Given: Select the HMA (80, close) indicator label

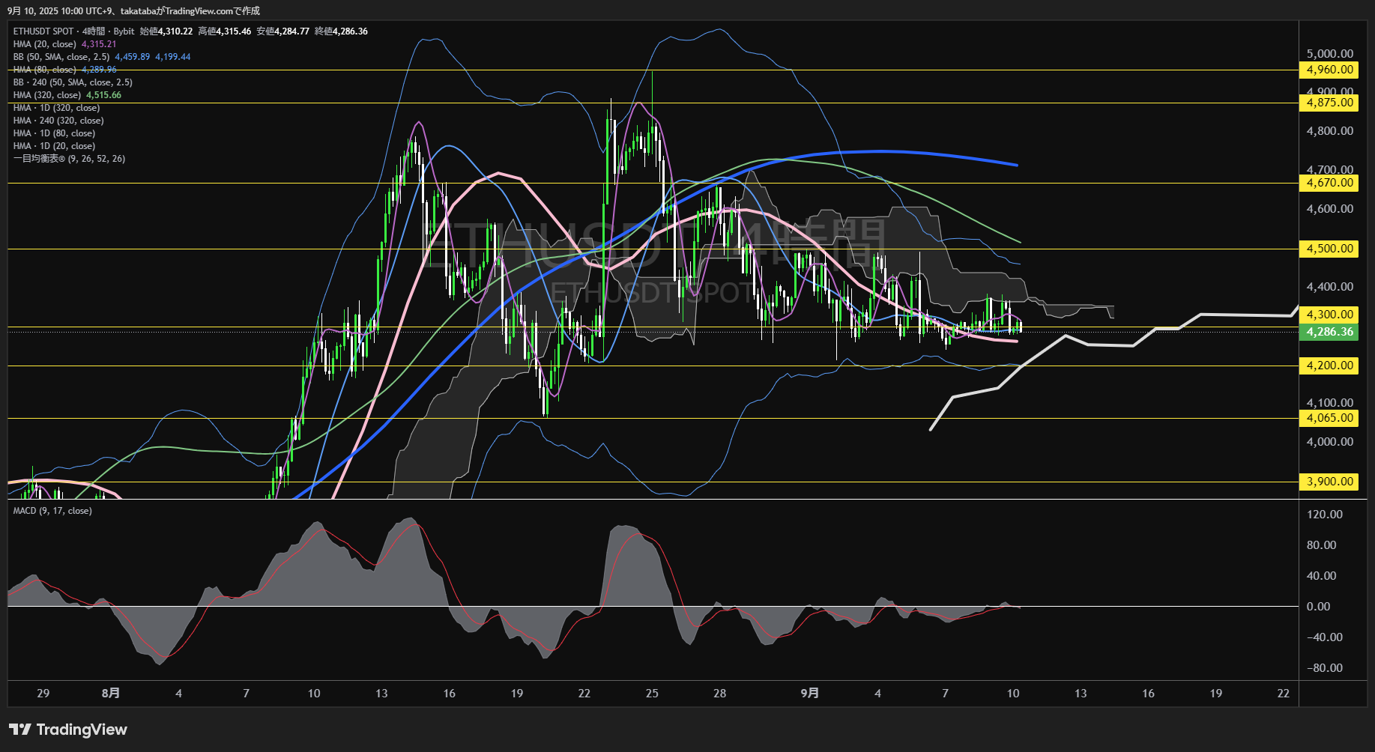Looking at the screenshot, I should [x=45, y=70].
